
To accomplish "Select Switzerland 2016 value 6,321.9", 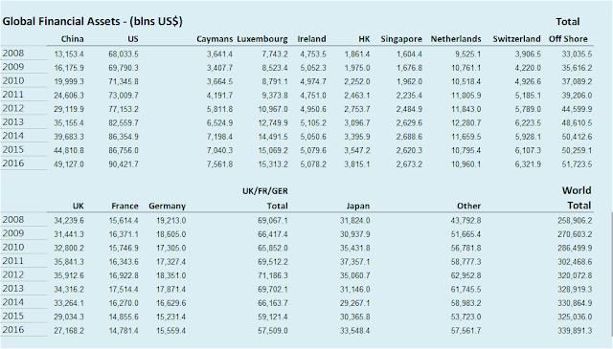I will [528, 164].
